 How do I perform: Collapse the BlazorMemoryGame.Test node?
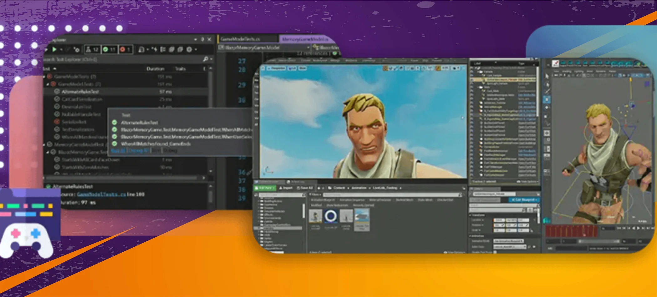[x=48, y=152]
